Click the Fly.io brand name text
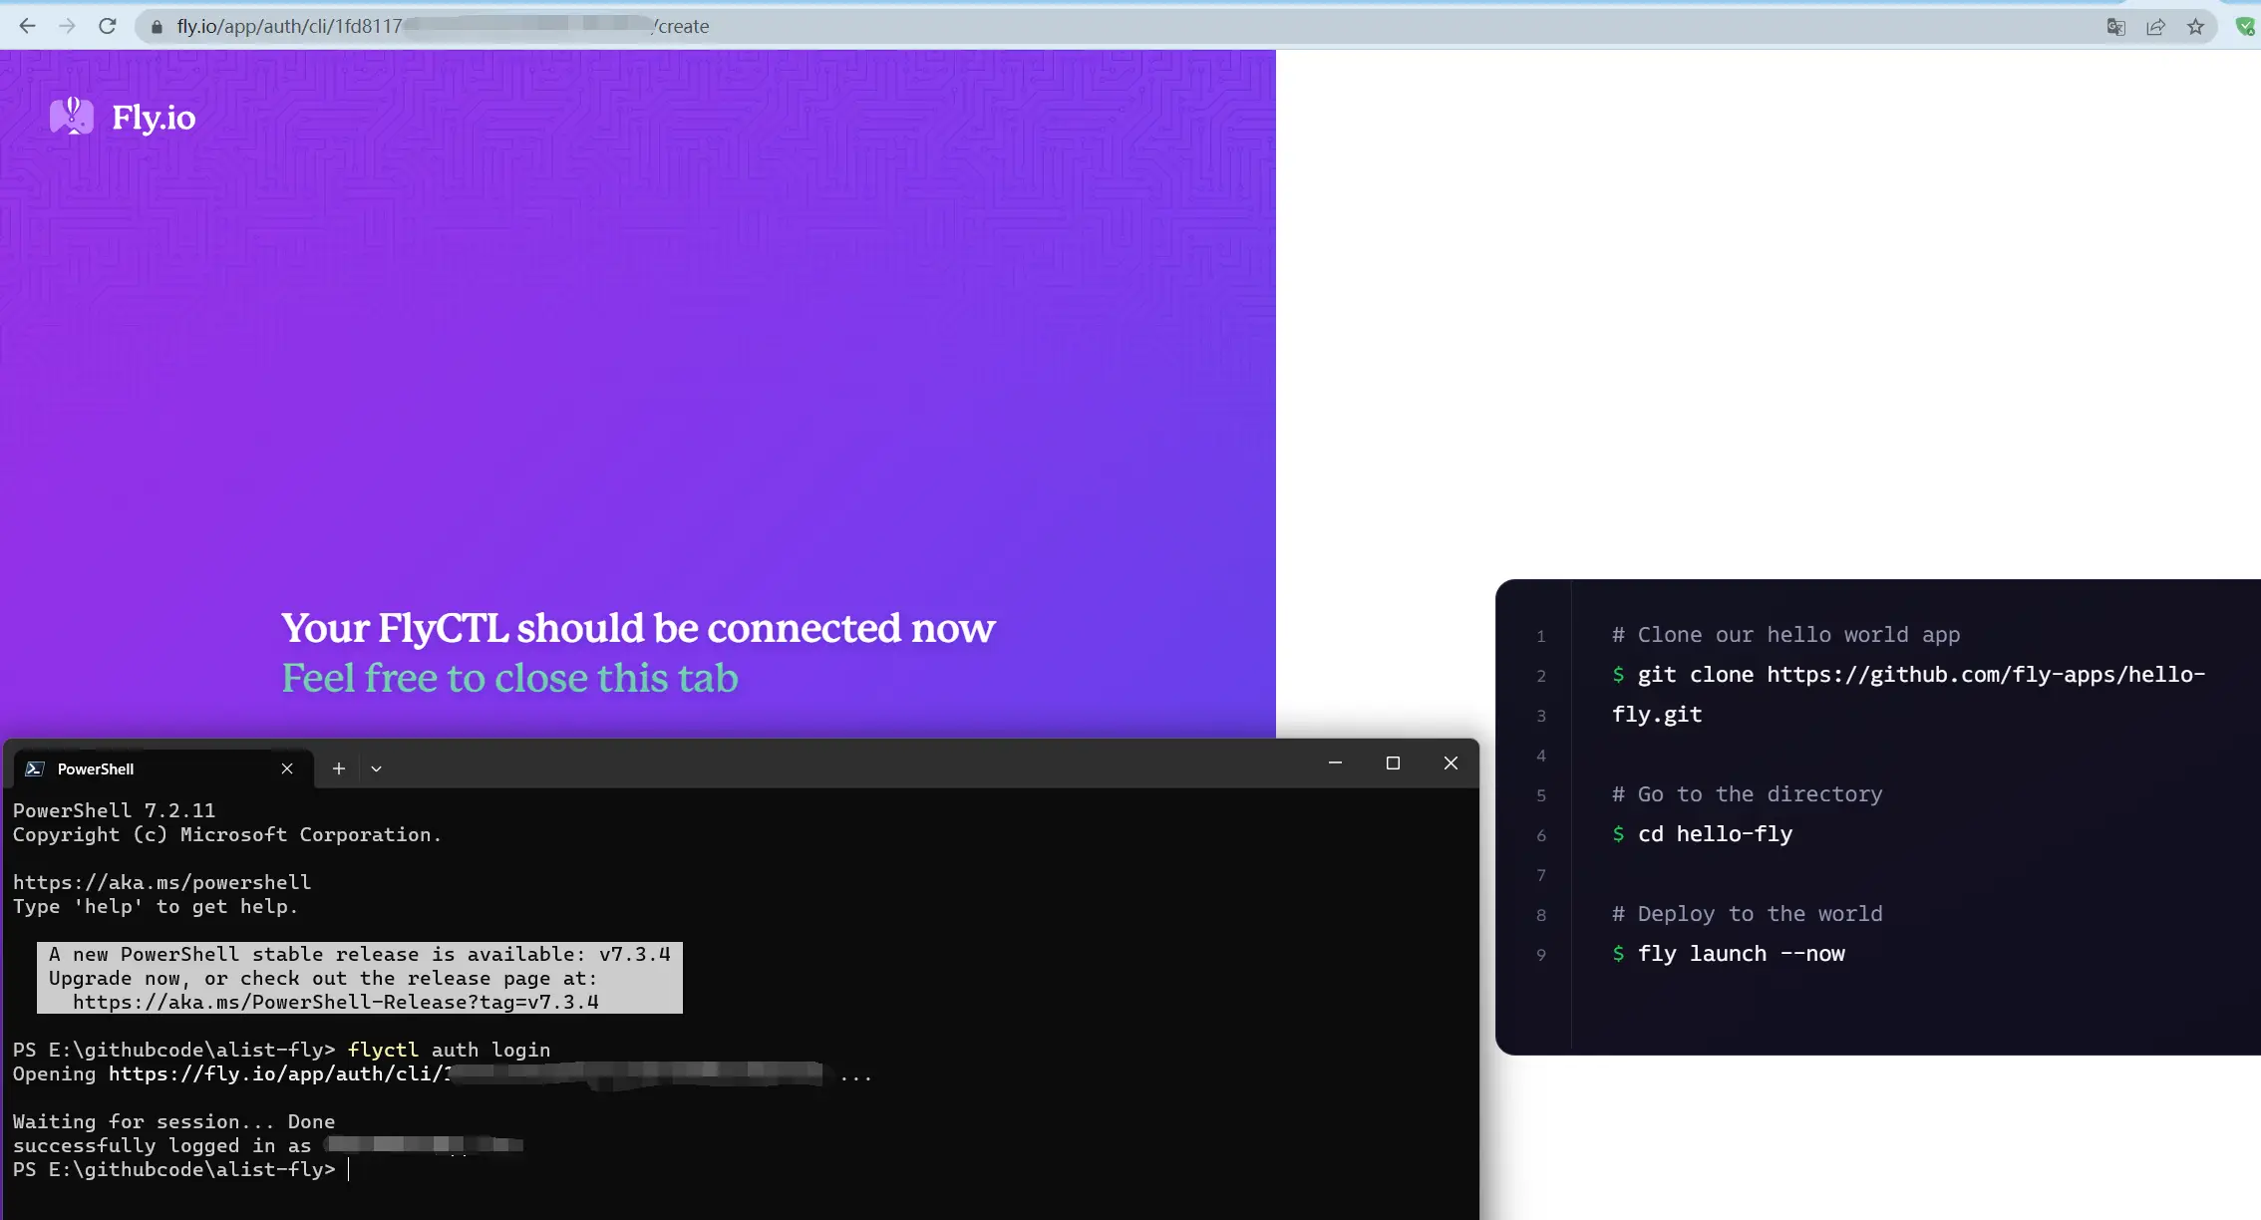The image size is (2261, 1220). pyautogui.click(x=154, y=118)
